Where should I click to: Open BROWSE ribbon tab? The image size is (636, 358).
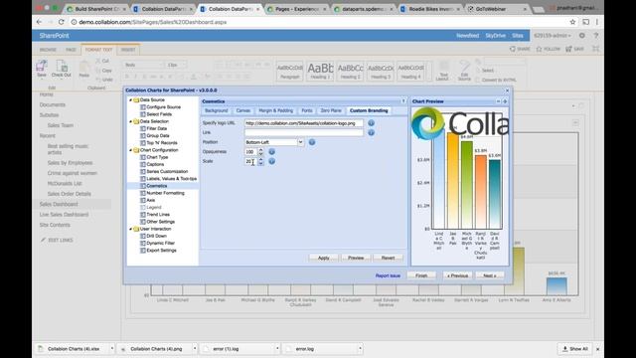tap(48, 50)
